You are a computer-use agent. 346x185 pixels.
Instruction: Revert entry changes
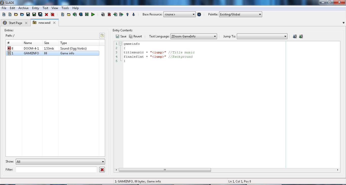[136, 36]
